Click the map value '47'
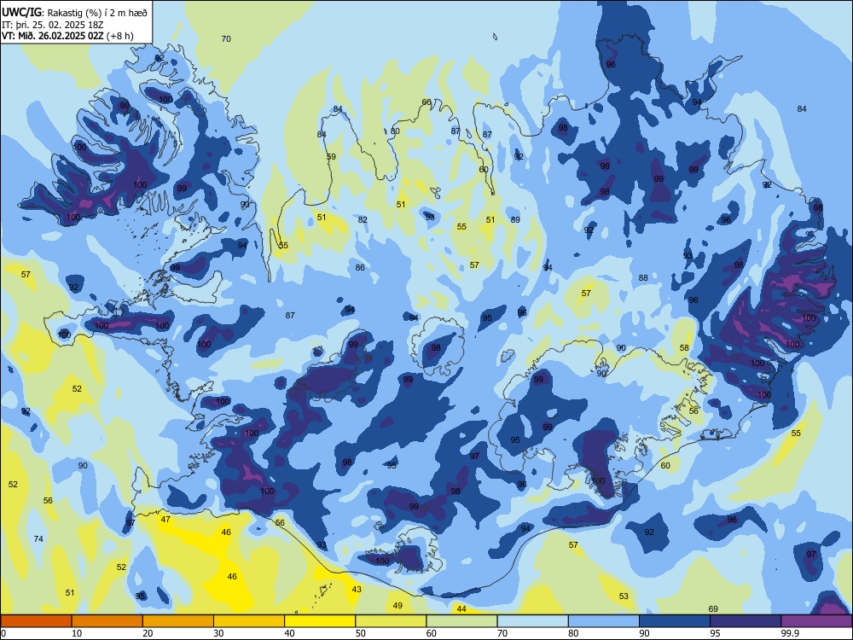The image size is (853, 640). 165,519
